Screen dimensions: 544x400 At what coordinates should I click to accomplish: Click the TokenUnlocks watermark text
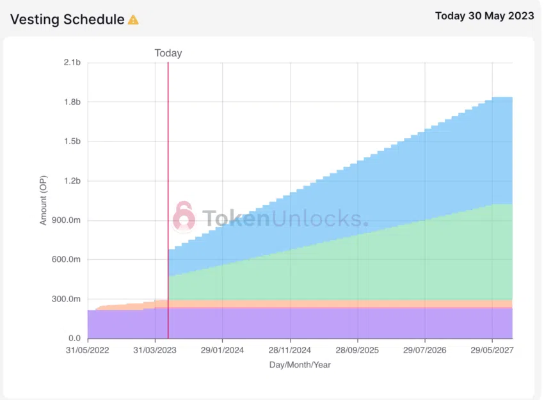(285, 218)
